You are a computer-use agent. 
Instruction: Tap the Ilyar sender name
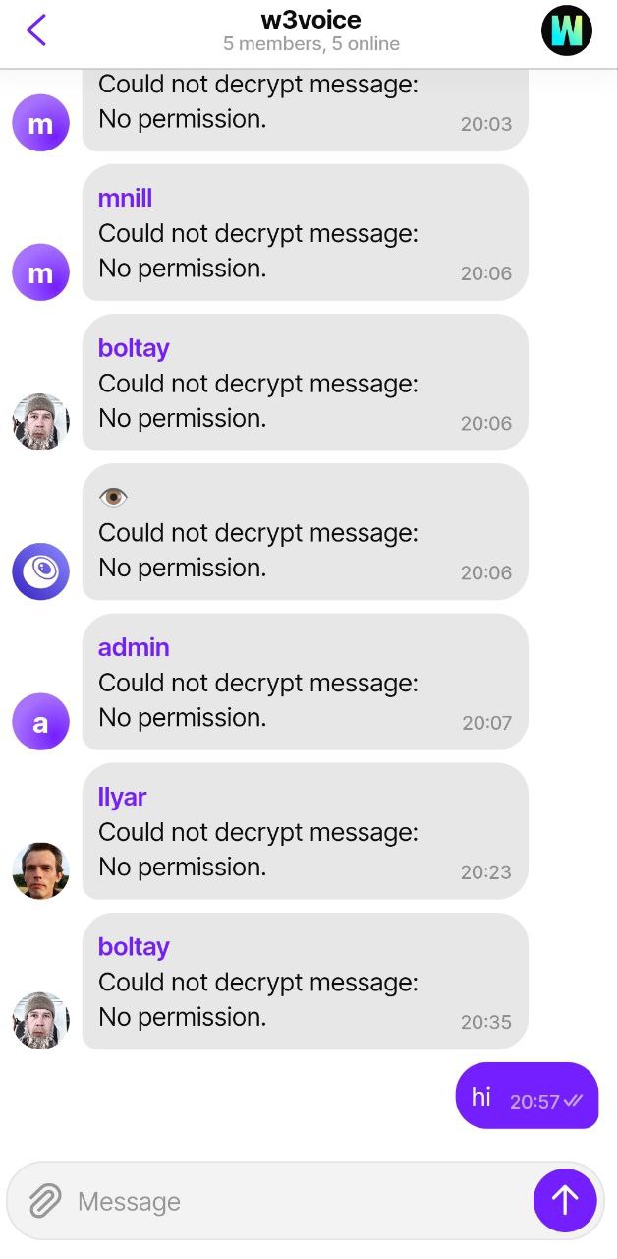(x=122, y=797)
